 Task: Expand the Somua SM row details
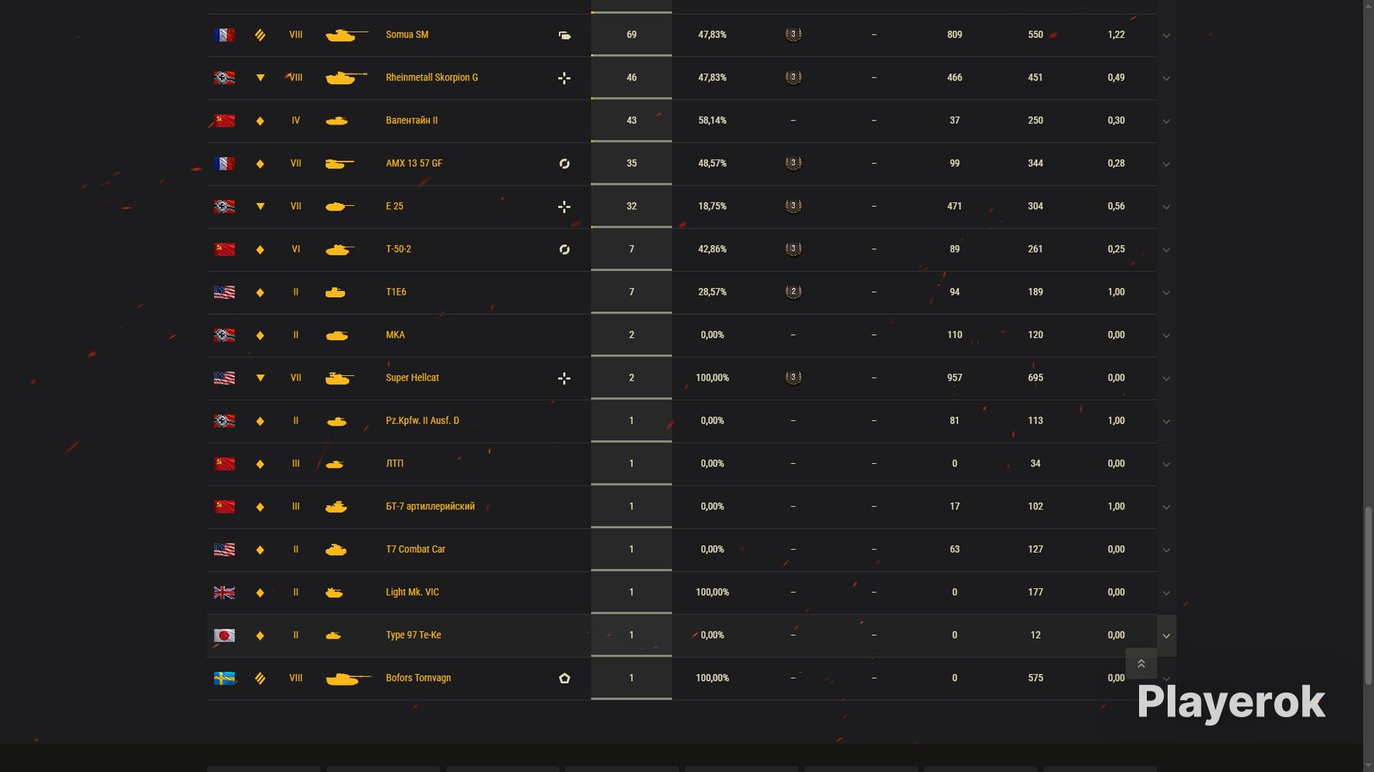point(1166,36)
